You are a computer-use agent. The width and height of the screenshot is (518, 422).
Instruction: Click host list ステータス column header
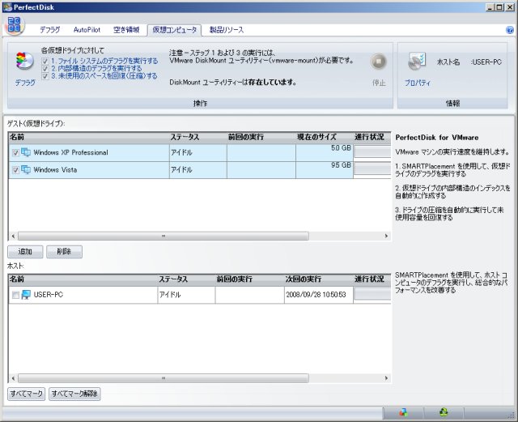[x=186, y=279]
